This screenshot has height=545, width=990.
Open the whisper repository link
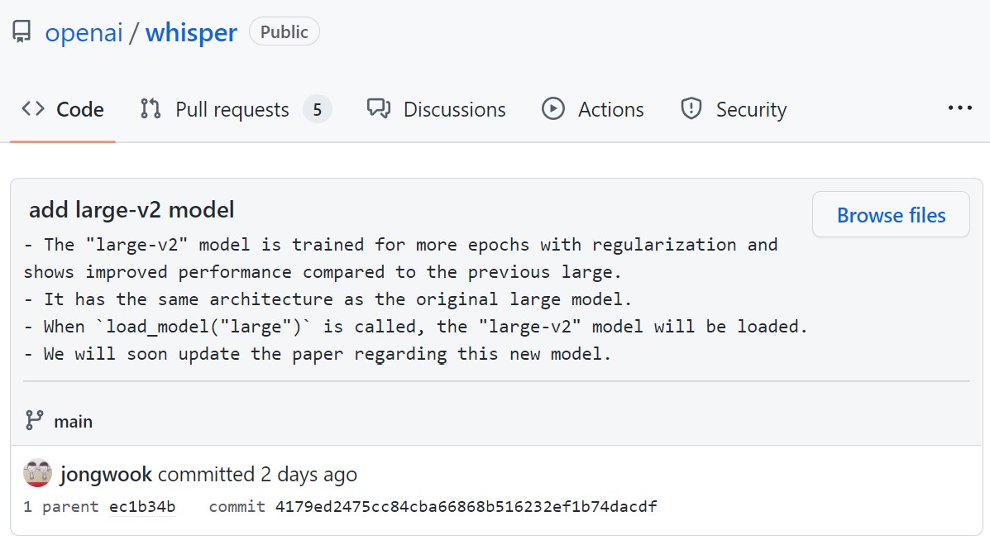tap(191, 32)
